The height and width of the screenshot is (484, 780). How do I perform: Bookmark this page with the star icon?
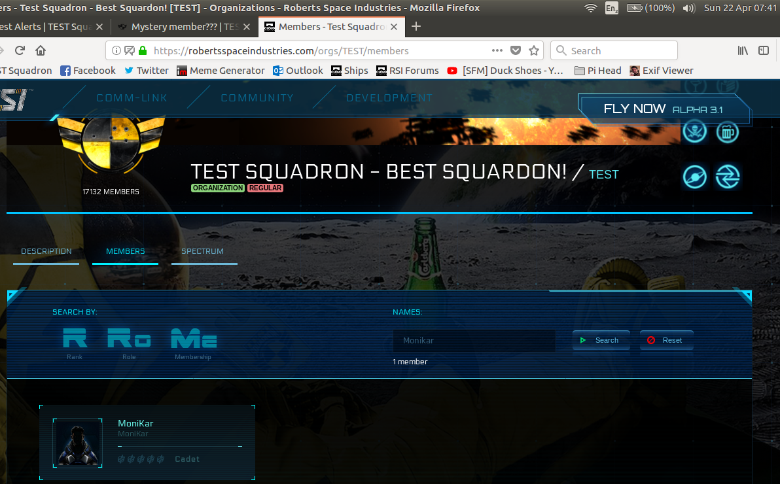(534, 50)
